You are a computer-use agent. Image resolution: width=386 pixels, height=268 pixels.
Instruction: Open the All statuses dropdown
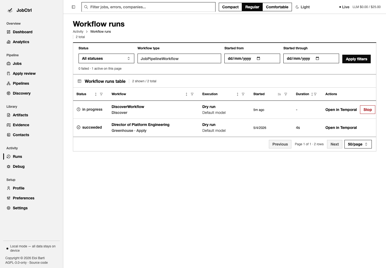point(106,58)
